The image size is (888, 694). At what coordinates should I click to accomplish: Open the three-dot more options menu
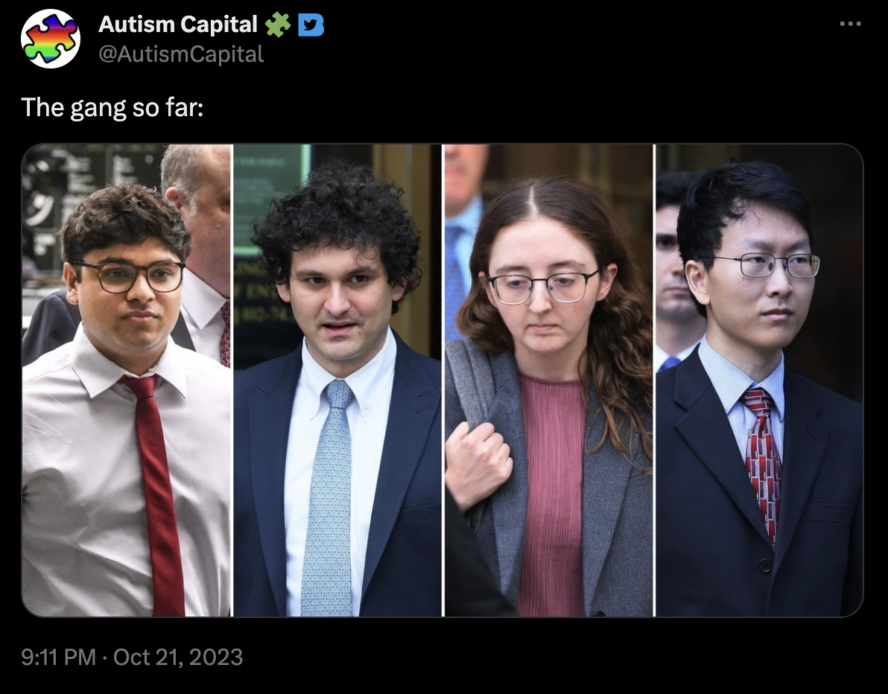coord(850,24)
